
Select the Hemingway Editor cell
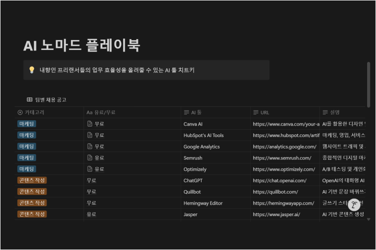(216, 203)
